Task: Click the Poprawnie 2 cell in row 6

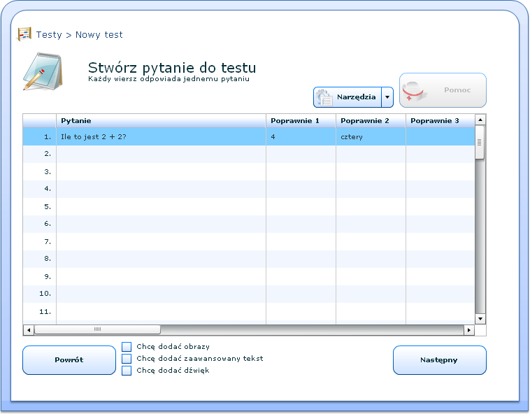Action: [x=371, y=224]
